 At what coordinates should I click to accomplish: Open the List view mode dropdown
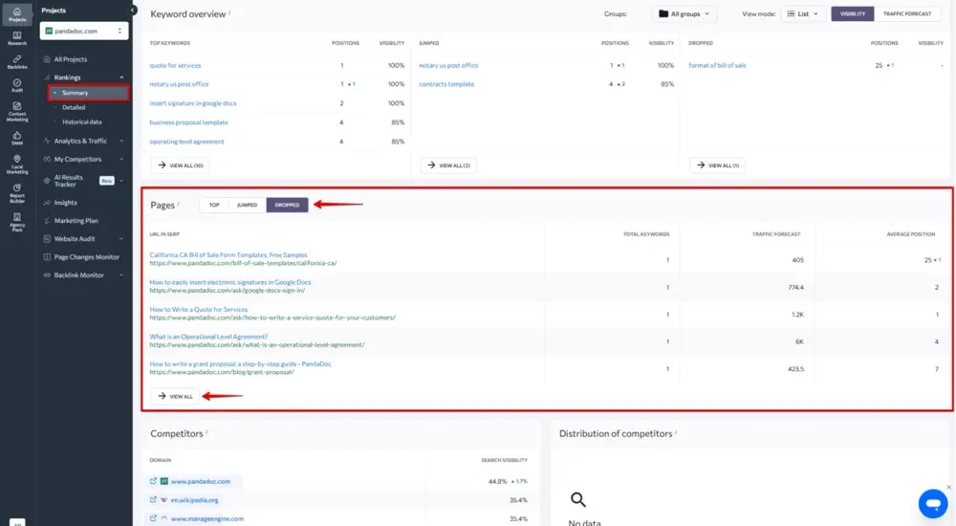click(802, 13)
